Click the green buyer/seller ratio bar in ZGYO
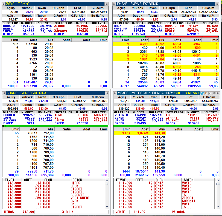The width and height of the screenshot is (222, 216). point(55,37)
